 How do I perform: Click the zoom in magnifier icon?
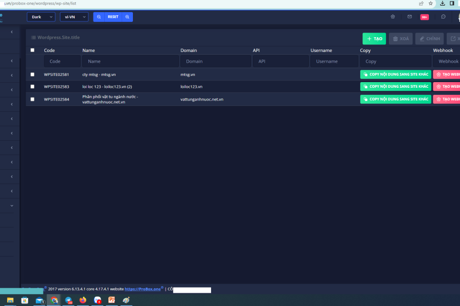pyautogui.click(x=127, y=17)
